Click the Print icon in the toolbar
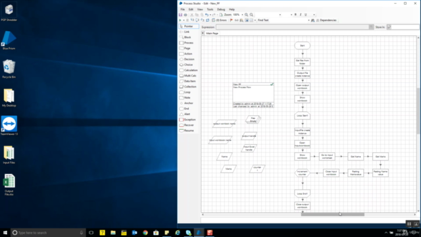The height and width of the screenshot is (237, 421). tap(186, 14)
